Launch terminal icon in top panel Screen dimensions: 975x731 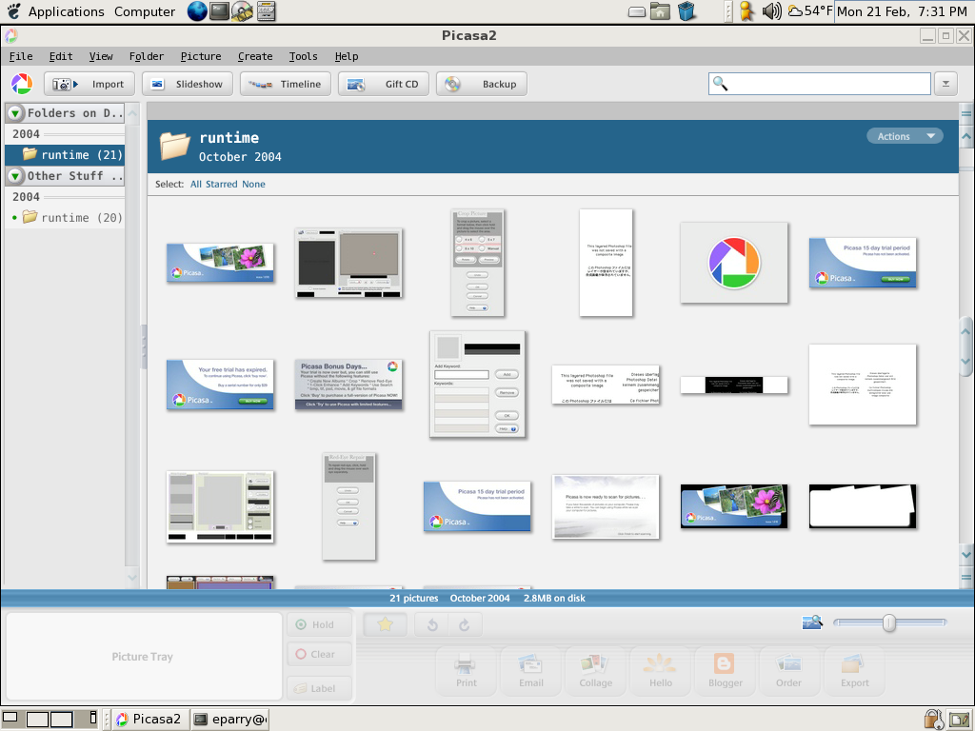pyautogui.click(x=220, y=11)
